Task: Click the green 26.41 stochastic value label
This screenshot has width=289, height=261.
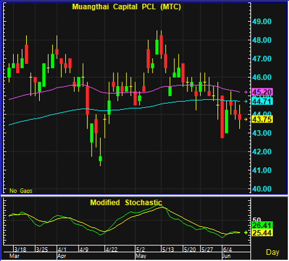Action: click(x=262, y=226)
